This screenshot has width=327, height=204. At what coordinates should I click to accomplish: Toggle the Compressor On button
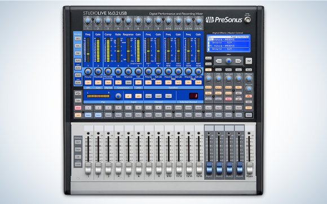coord(118,83)
